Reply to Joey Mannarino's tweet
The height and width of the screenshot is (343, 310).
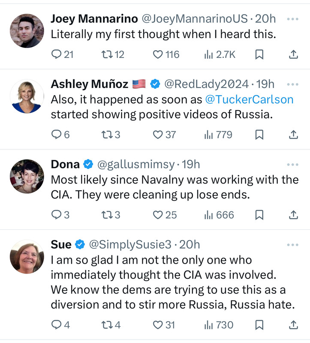point(57,54)
